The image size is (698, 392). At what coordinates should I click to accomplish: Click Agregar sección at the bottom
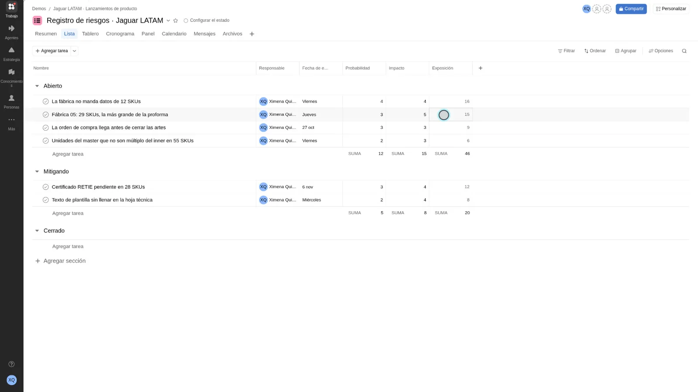click(60, 261)
